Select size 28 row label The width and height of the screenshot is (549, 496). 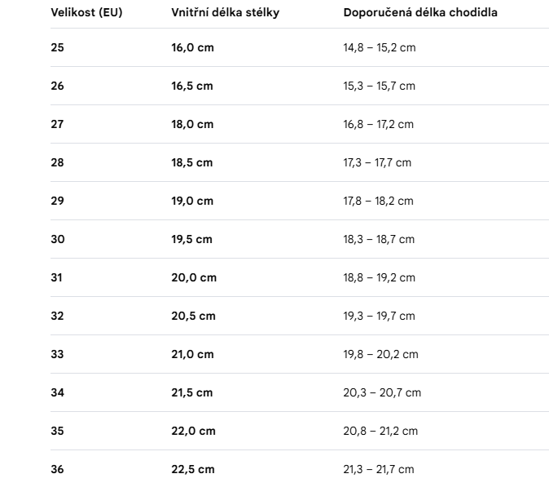click(57, 162)
